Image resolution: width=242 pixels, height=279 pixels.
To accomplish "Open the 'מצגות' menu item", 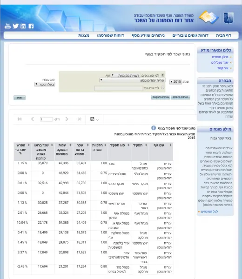I will click(84, 35).
